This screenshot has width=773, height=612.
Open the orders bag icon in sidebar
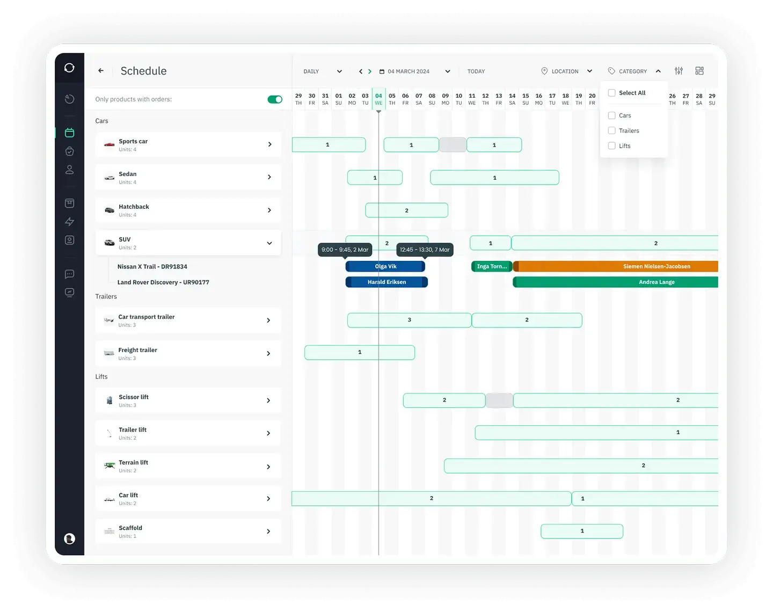tap(69, 151)
